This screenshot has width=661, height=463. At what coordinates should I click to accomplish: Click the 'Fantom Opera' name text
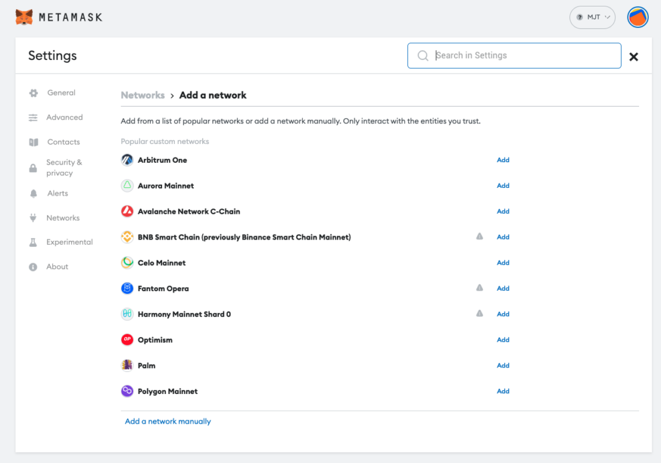click(163, 289)
